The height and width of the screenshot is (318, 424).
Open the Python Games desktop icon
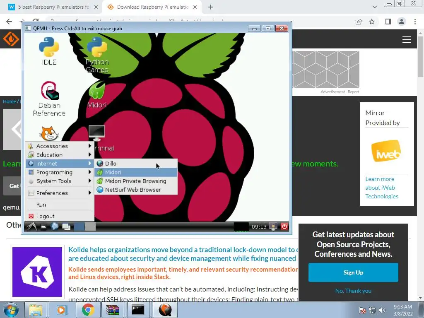pos(97,55)
